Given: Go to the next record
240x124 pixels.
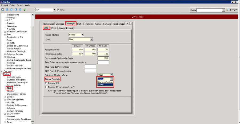Looking at the screenshot, I should (15, 10).
